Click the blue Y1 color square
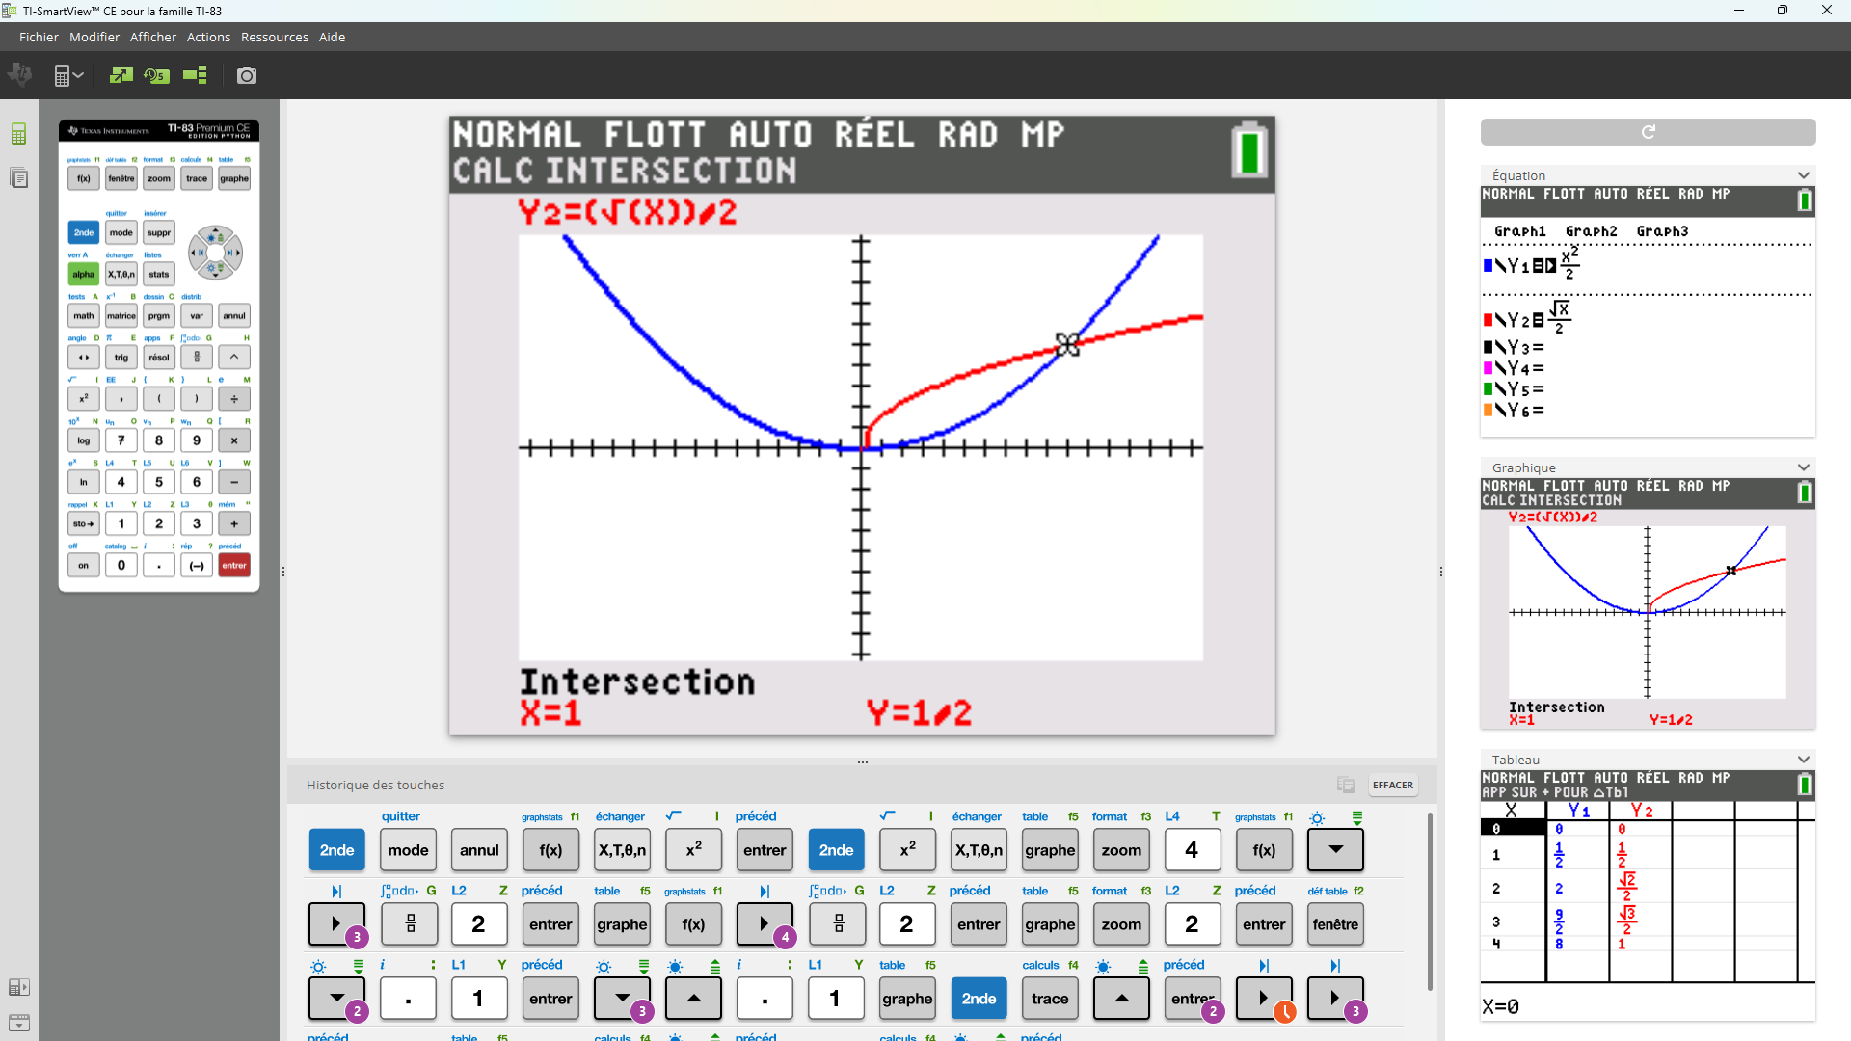1851x1041 pixels. click(1488, 265)
